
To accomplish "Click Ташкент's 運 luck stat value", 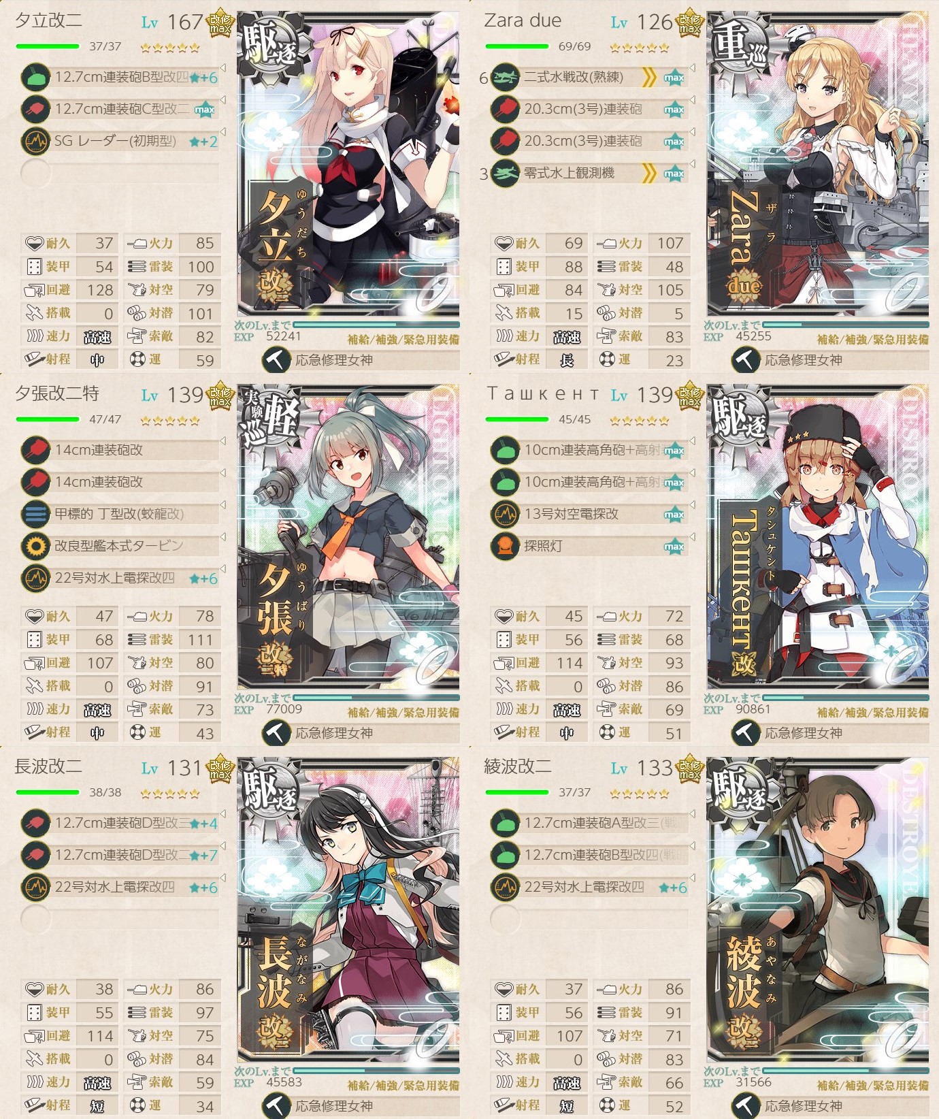I will [674, 733].
